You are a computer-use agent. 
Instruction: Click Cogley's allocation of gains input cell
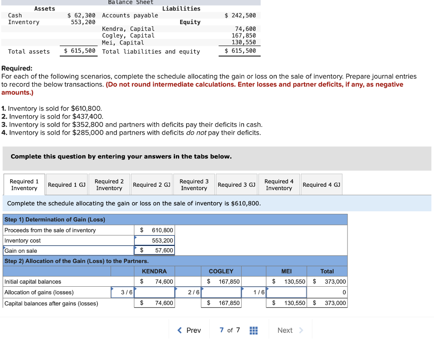point(221,292)
